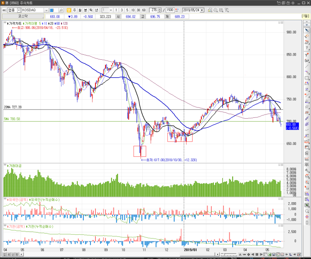The width and height of the screenshot is (311, 259).
Task: Toggle the daily (일) period button
Action: point(69,10)
